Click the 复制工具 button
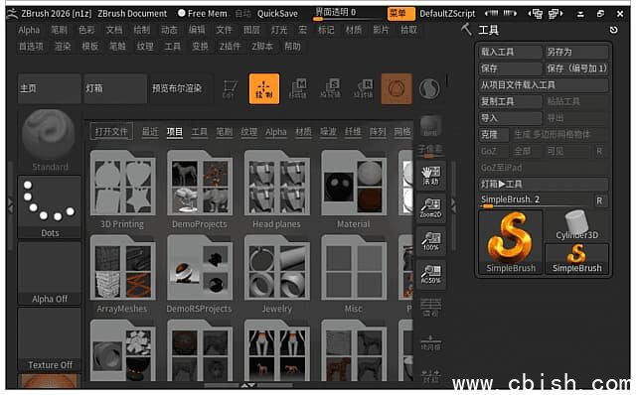 coord(510,101)
